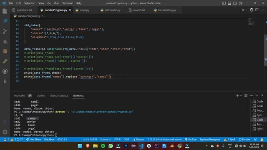
Task: Close the terminal panel
Action: tap(262, 95)
